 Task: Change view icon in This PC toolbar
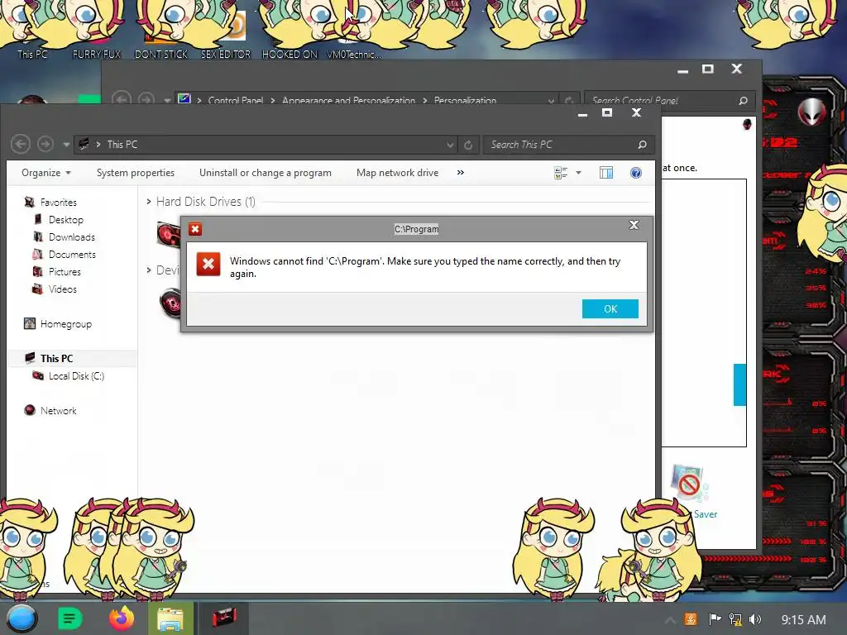(x=561, y=173)
